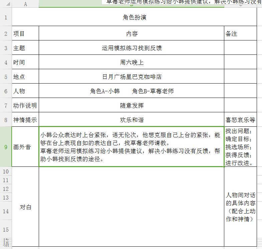The image size is (262, 249).
Task: Click the 人物间对话的具体内容 remark cell
Action: pyautogui.click(x=240, y=207)
